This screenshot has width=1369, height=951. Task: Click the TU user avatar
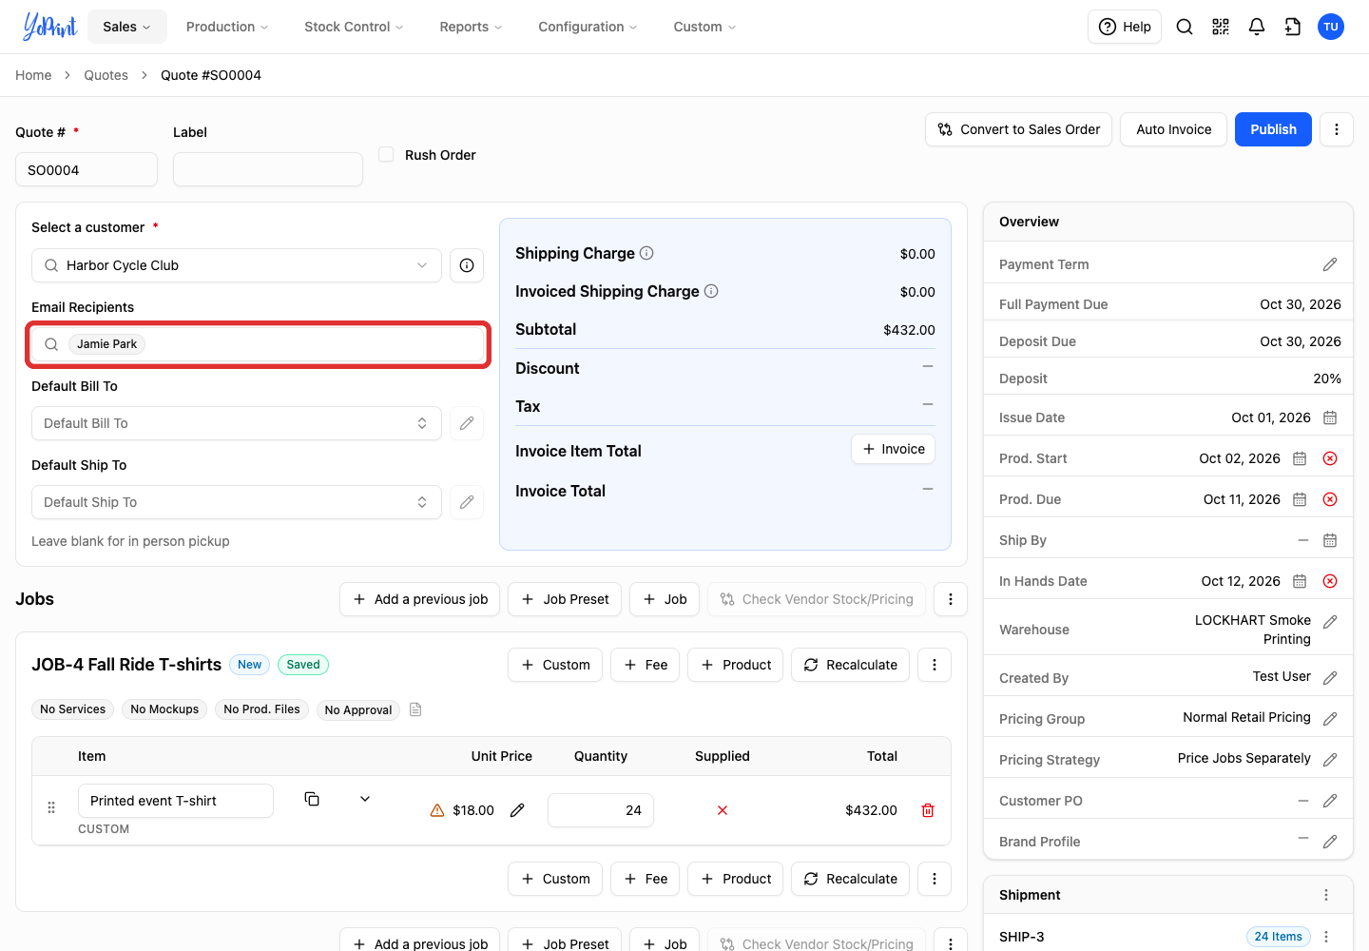point(1331,27)
